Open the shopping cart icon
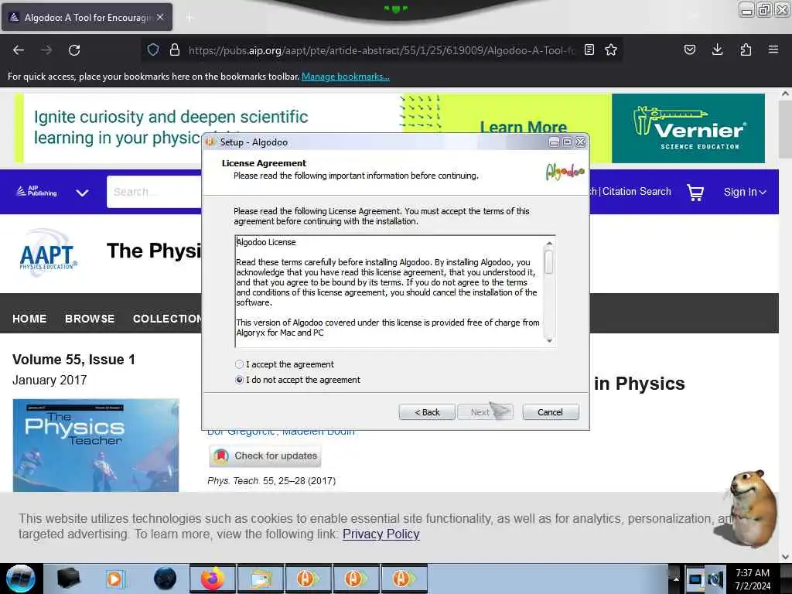The height and width of the screenshot is (594, 792). (x=695, y=192)
